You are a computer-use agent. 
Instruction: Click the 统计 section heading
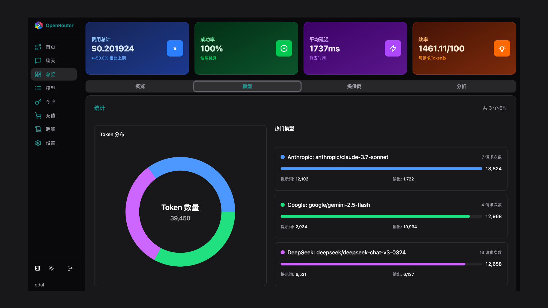[99, 108]
